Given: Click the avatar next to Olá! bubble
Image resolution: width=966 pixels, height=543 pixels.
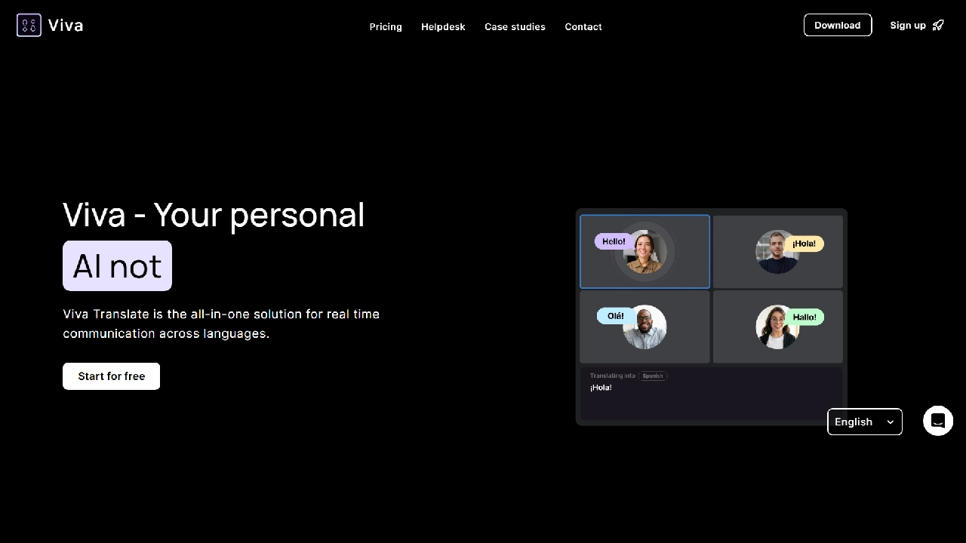Looking at the screenshot, I should pyautogui.click(x=646, y=328).
